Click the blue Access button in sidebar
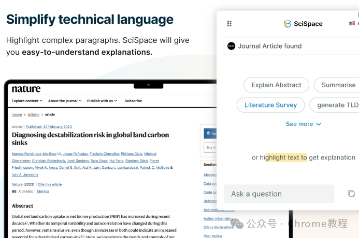The width and height of the screenshot is (359, 238). point(210,134)
